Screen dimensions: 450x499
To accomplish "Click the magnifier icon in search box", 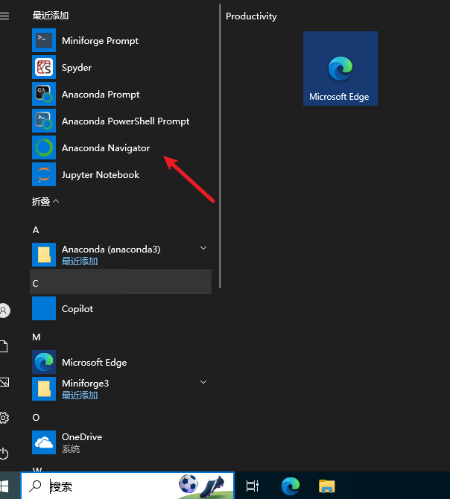I will 35,486.
